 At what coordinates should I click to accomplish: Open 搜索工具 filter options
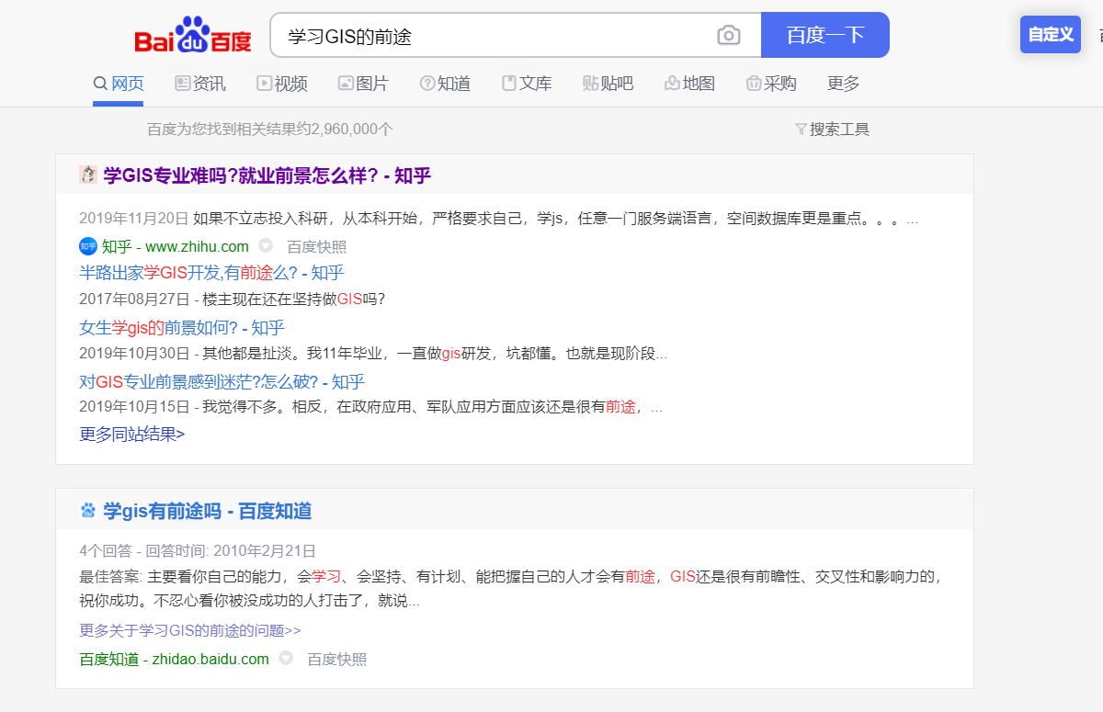point(832,130)
